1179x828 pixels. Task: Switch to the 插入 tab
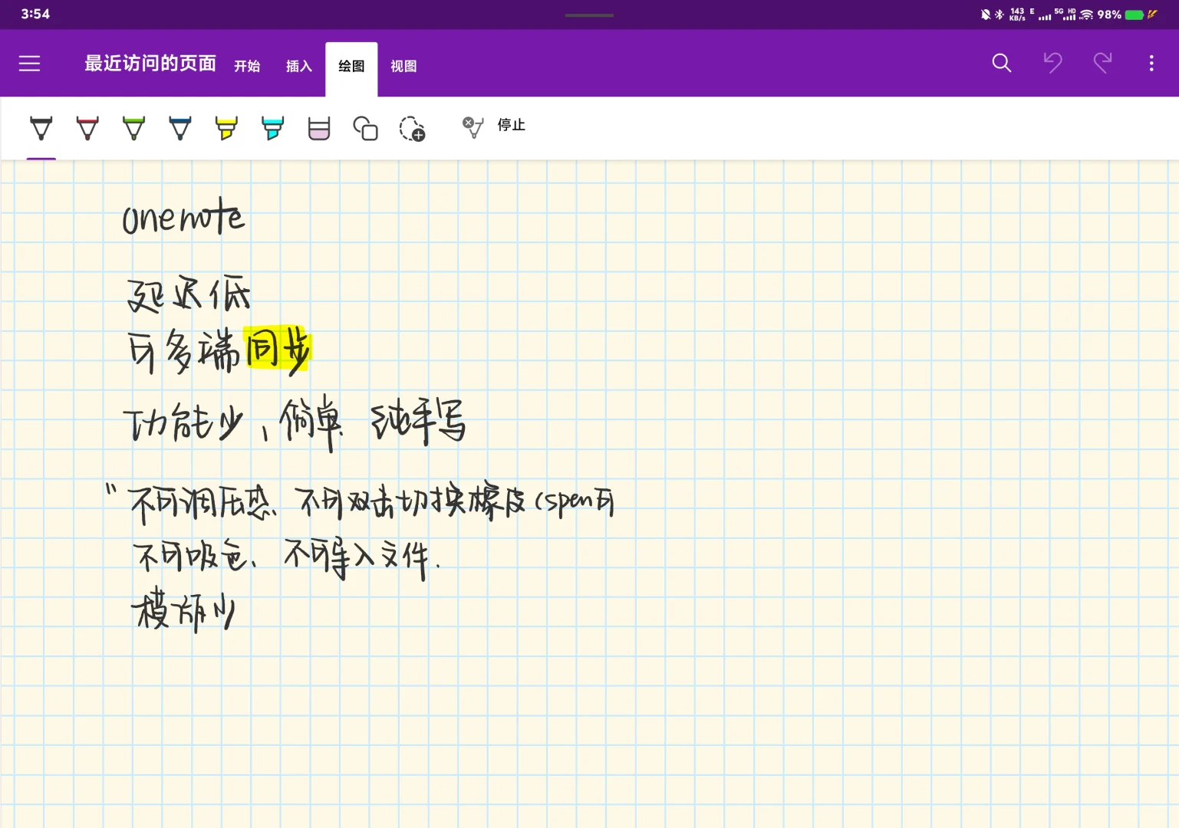click(x=299, y=67)
